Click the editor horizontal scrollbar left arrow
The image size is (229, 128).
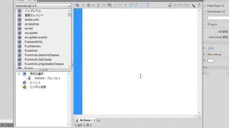coord(75,116)
